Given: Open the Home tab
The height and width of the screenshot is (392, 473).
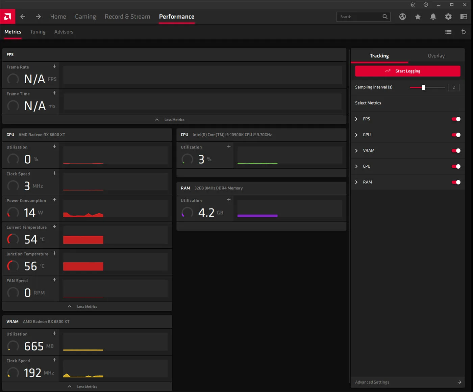Looking at the screenshot, I should tap(58, 17).
